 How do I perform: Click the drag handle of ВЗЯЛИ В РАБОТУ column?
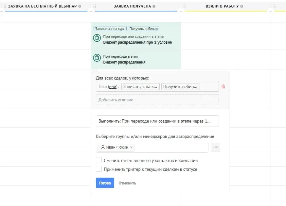[184, 7]
